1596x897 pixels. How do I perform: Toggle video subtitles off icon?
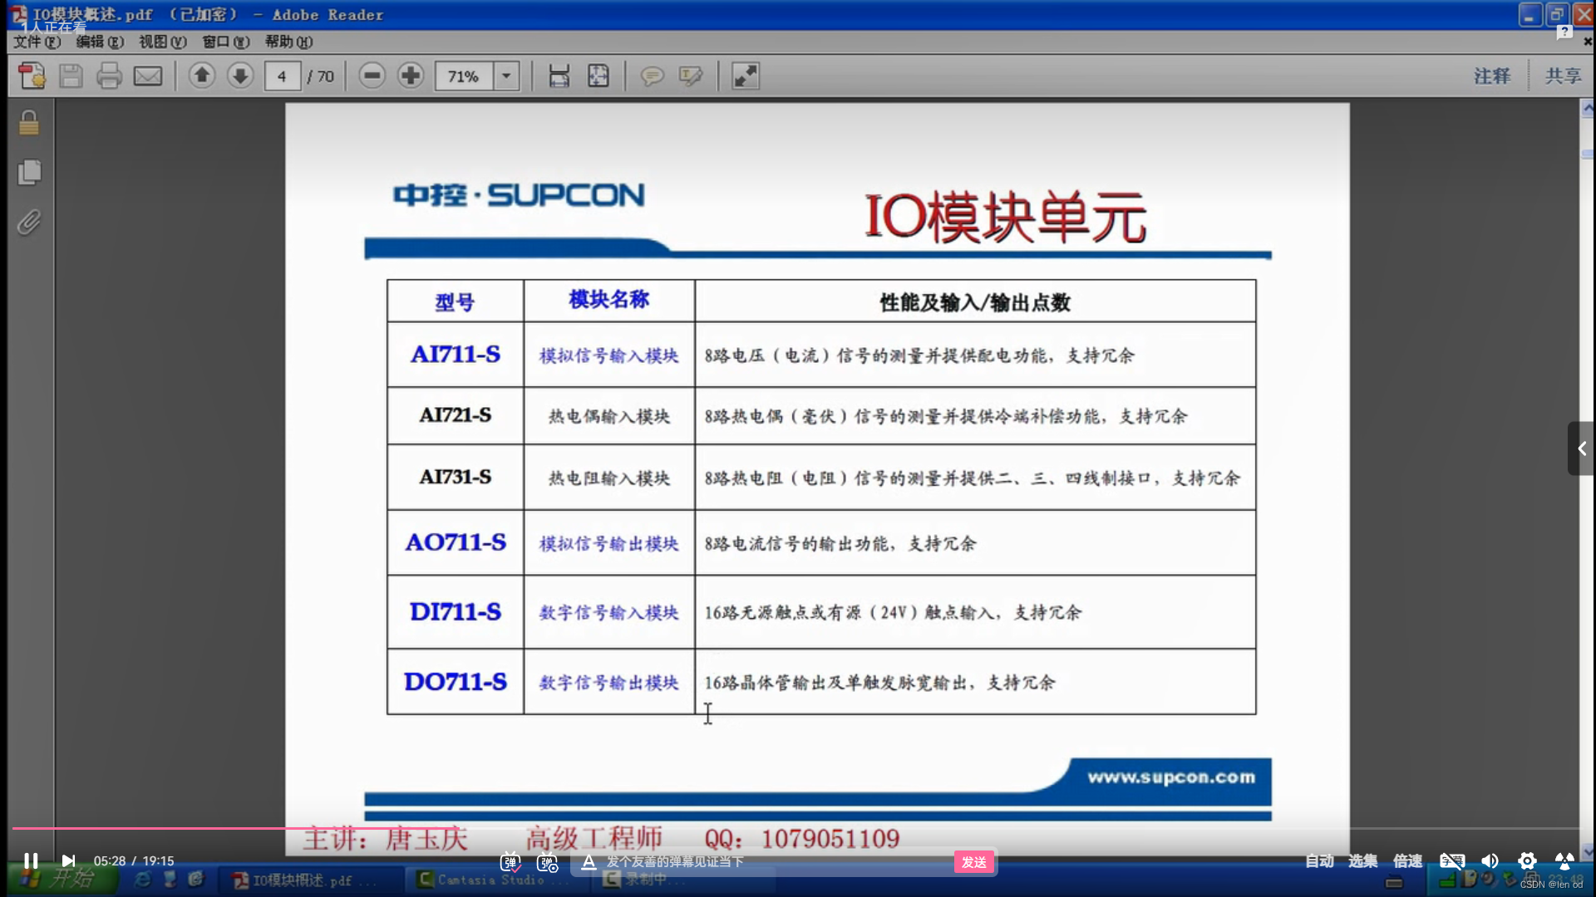click(1452, 861)
